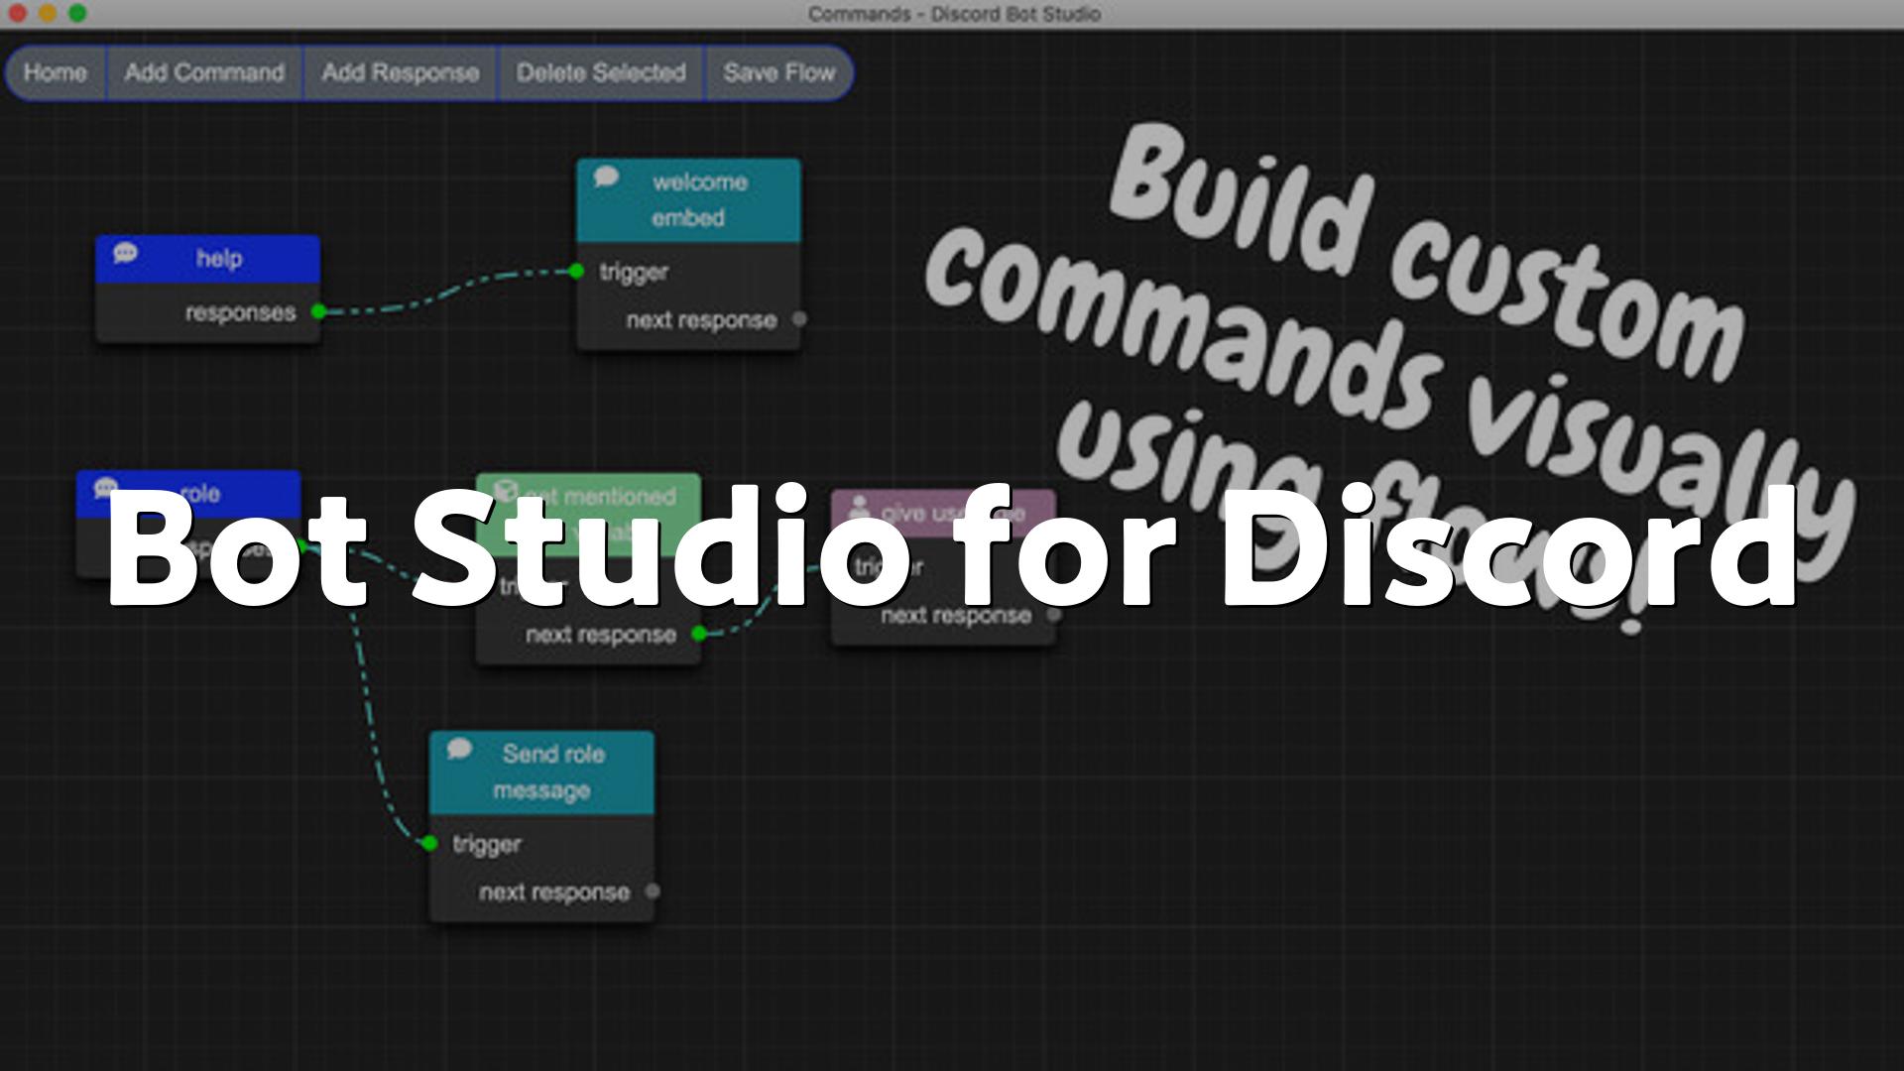Save the flow with Save Flow
The height and width of the screenshot is (1071, 1904).
[778, 72]
